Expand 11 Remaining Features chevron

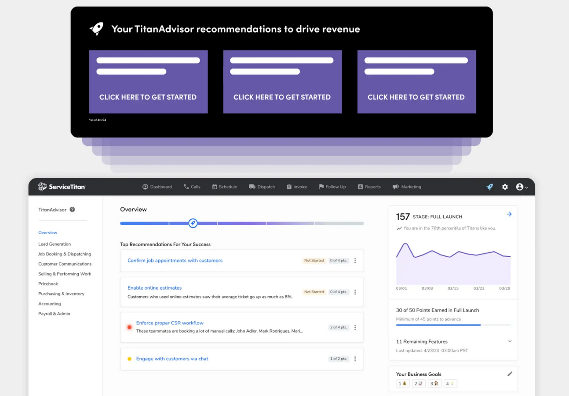pyautogui.click(x=510, y=341)
